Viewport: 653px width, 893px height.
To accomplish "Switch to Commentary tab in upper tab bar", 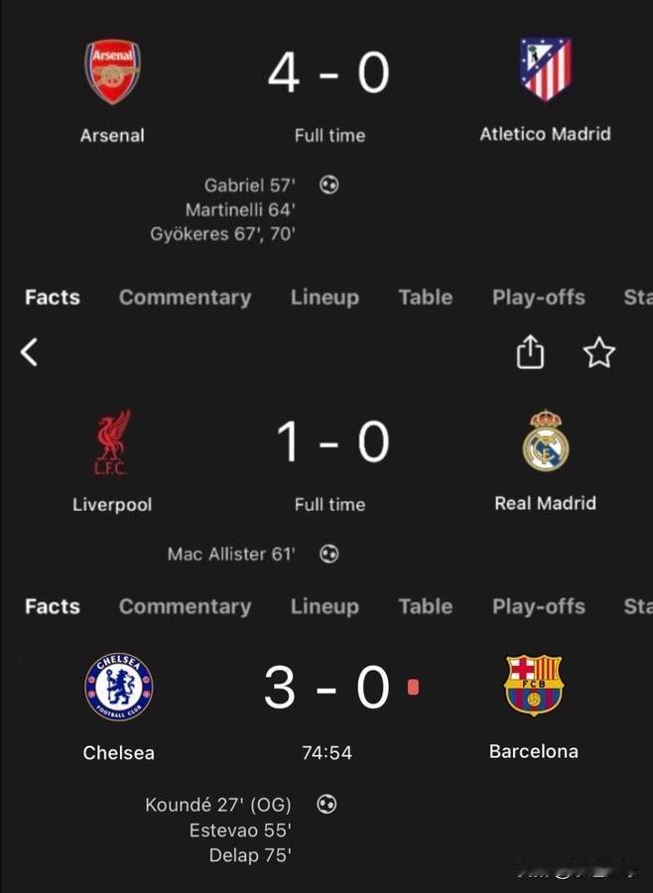I will 186,298.
